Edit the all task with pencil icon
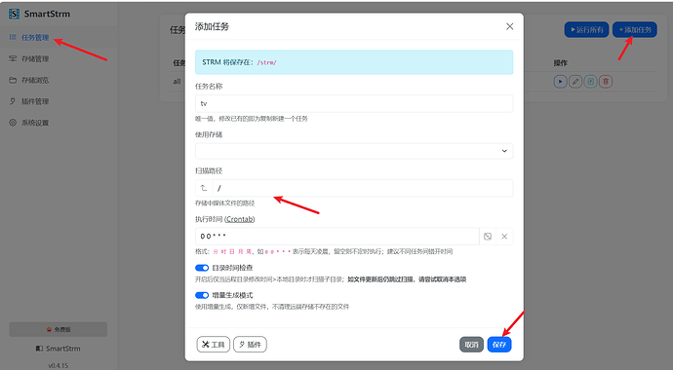Viewport: 673px width, 370px height. 575,82
